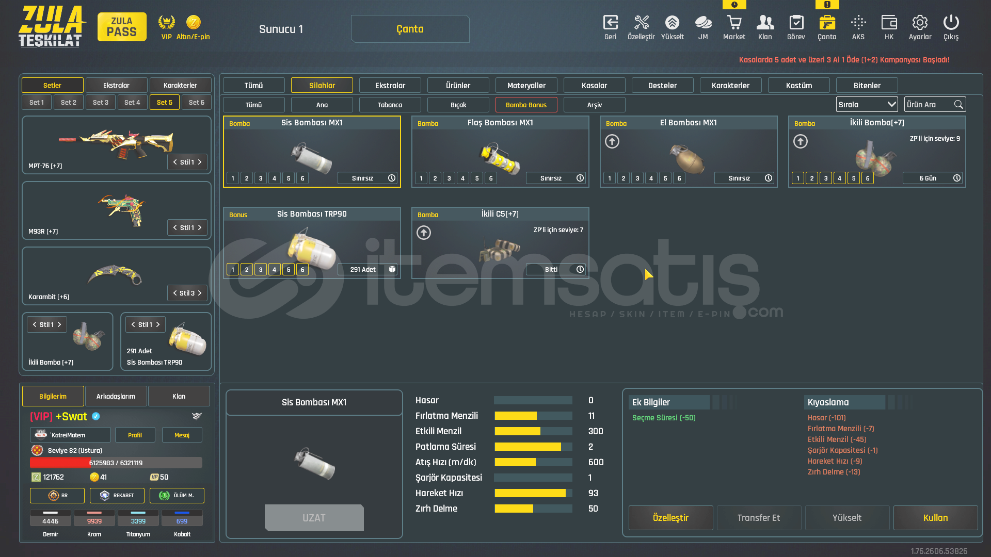This screenshot has width=991, height=557.
Task: Switch to Arkadaşlarım tab
Action: 116,396
